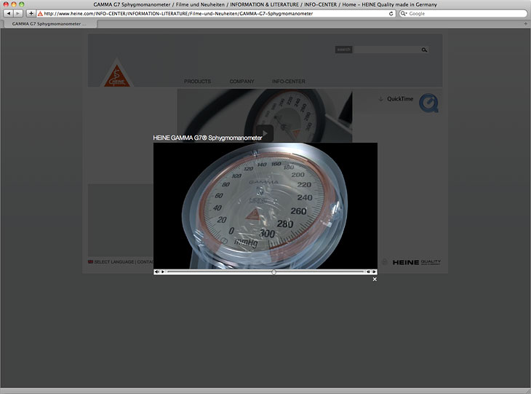Go forward with the browser forward arrow
Screen dimensions: 531x394
(x=18, y=14)
